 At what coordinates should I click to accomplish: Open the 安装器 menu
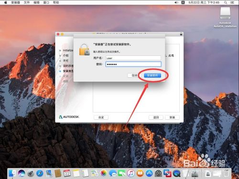[x=15, y=2]
